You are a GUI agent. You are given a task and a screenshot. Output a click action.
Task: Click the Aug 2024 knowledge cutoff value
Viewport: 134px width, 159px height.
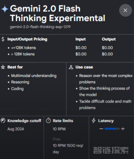pos(16,129)
